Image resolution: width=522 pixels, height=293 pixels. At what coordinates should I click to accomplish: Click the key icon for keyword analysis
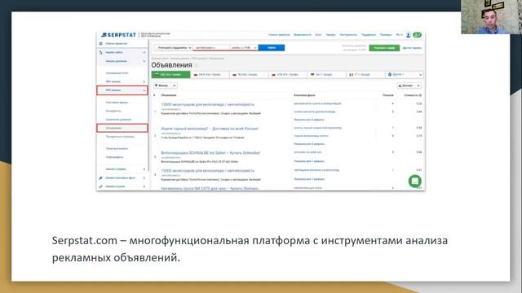(x=101, y=178)
